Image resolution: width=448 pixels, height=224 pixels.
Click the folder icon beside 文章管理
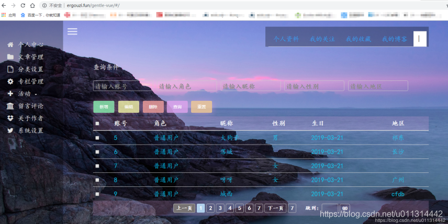(x=10, y=57)
